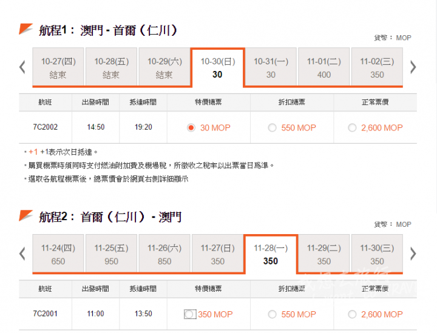
Task: Click previous dates arrow for 航程1
Action: [22, 67]
